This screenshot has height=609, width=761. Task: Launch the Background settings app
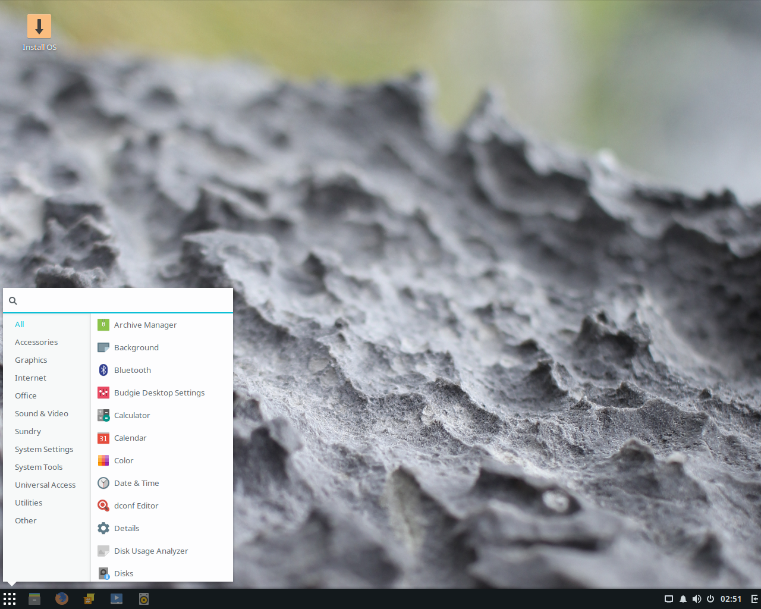(x=162, y=347)
